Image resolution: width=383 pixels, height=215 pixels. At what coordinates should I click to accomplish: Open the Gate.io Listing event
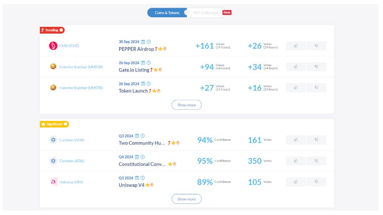134,70
